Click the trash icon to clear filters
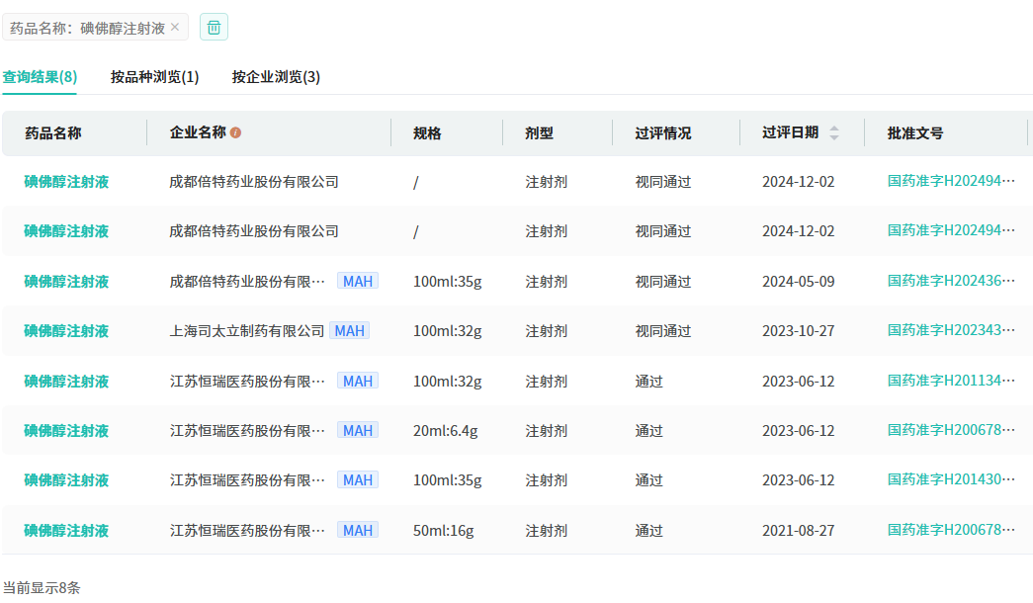Image resolution: width=1033 pixels, height=603 pixels. [214, 27]
